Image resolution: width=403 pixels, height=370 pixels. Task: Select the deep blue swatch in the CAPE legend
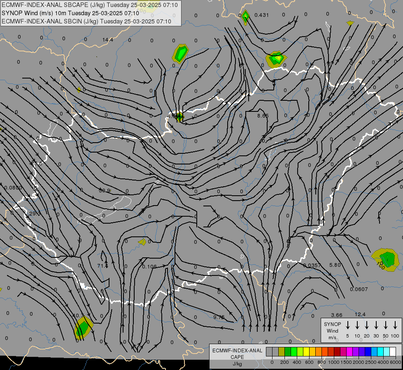tap(368, 351)
